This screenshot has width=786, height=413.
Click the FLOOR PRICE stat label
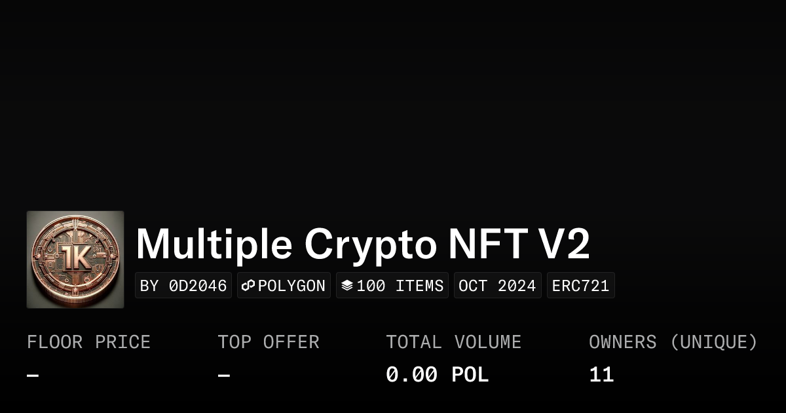tap(88, 342)
